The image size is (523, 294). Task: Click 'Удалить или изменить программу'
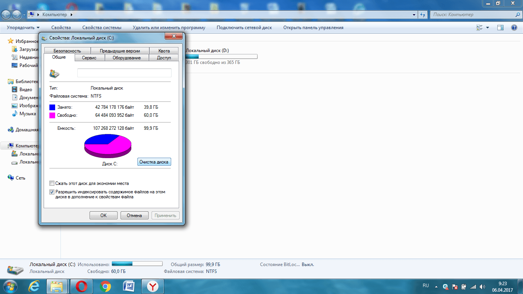tap(169, 28)
